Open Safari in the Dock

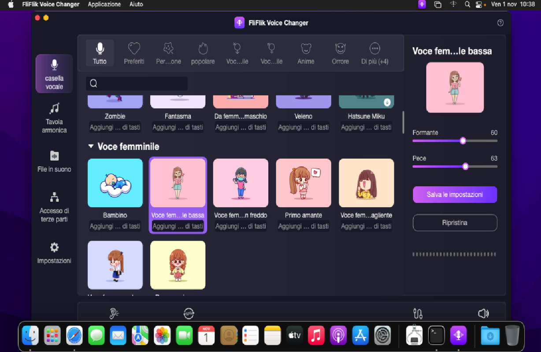coord(74,336)
